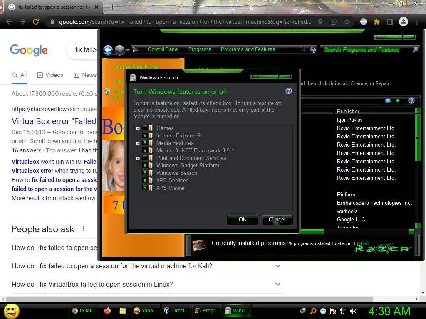Switch to the All search tab

click(x=19, y=75)
